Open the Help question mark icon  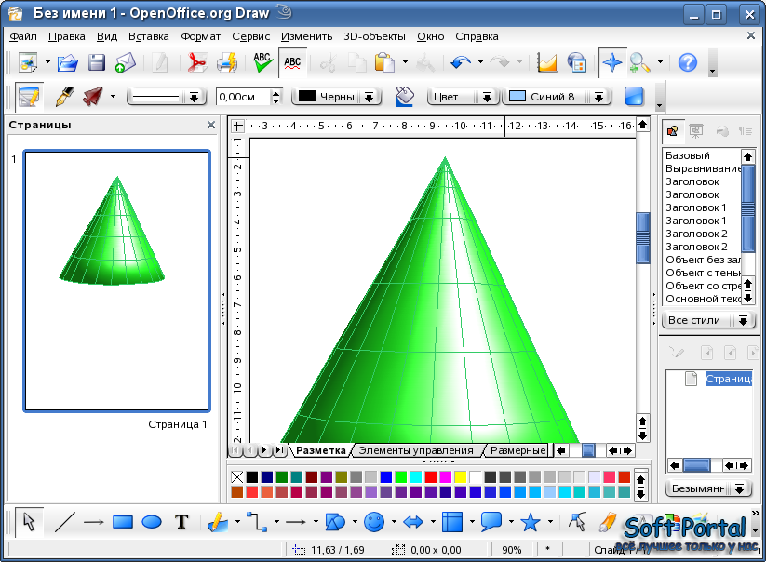point(688,63)
